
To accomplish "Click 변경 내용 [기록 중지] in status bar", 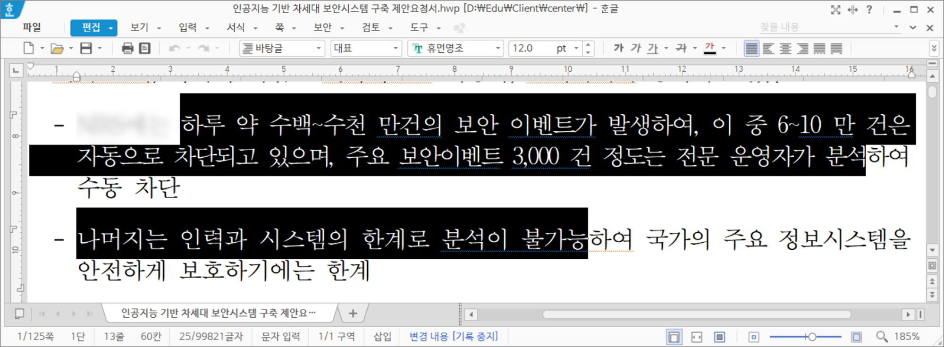I will click(x=454, y=336).
